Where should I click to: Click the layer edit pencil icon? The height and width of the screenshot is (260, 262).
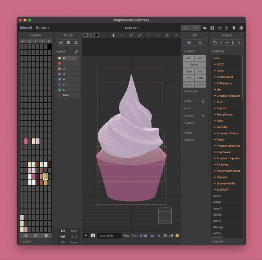76,52
